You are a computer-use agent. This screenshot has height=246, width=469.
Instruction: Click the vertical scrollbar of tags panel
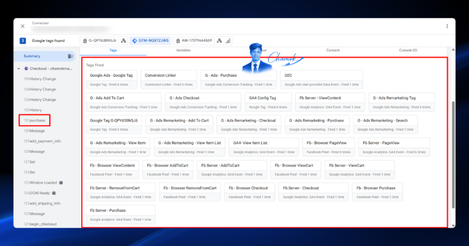click(x=453, y=154)
